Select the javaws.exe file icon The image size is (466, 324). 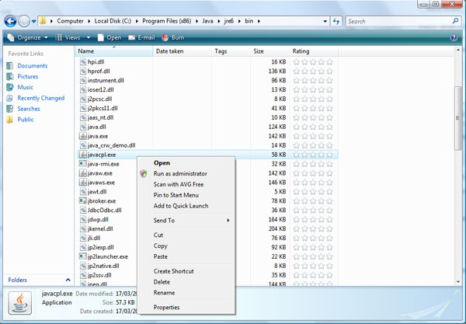tap(83, 183)
